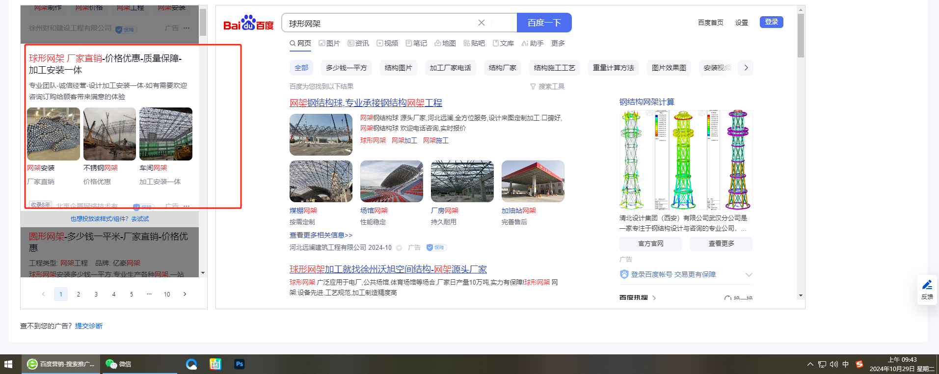Go to previous page in ad preview pagination

coord(43,294)
